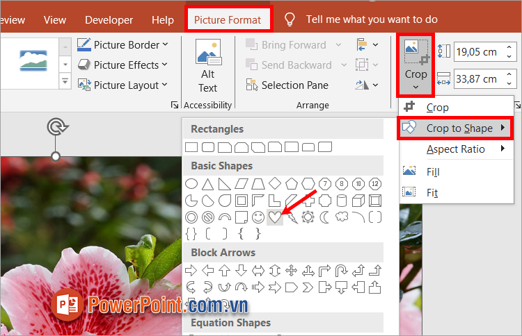Pick the moon shape

point(324,217)
